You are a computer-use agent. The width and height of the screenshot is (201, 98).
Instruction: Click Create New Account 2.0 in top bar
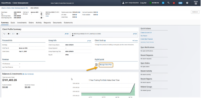[x=66, y=3]
